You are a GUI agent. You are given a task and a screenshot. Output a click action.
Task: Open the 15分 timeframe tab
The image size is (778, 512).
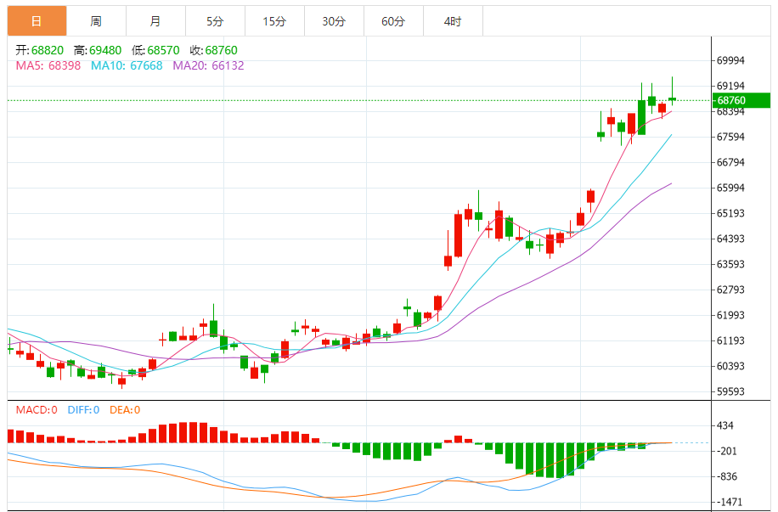(275, 21)
